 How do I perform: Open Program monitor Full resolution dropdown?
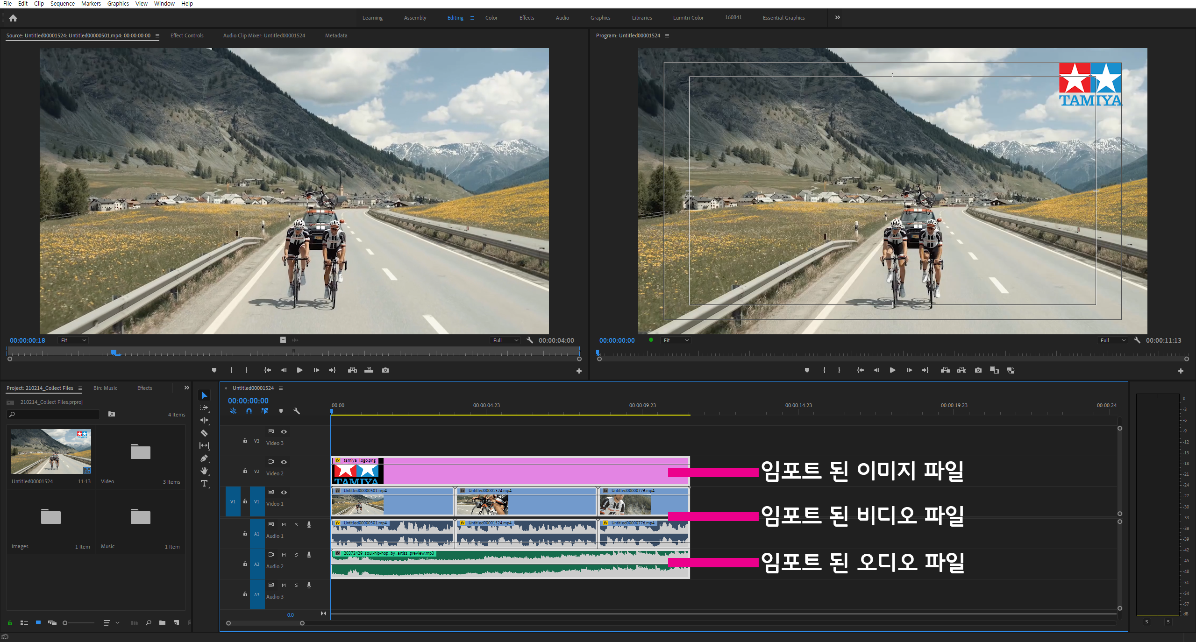click(x=1113, y=340)
